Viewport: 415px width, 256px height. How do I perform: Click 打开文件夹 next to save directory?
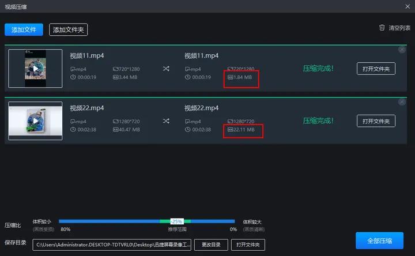(248, 244)
